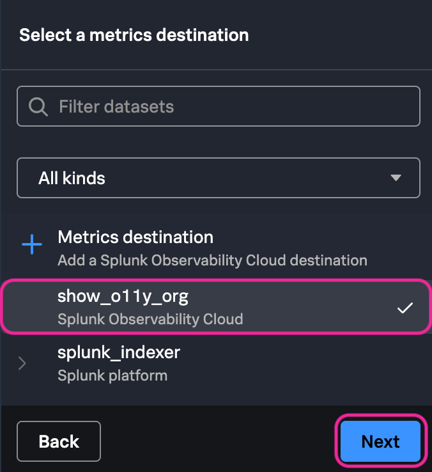Click the All kinds label text
This screenshot has width=432, height=472.
(72, 178)
